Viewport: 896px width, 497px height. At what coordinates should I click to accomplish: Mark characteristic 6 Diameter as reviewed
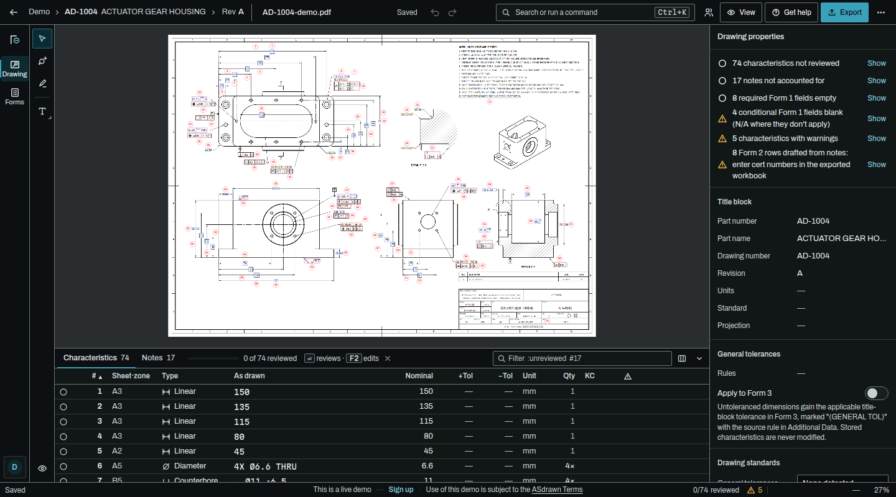[63, 466]
